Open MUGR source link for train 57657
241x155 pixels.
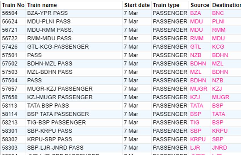[198, 89]
